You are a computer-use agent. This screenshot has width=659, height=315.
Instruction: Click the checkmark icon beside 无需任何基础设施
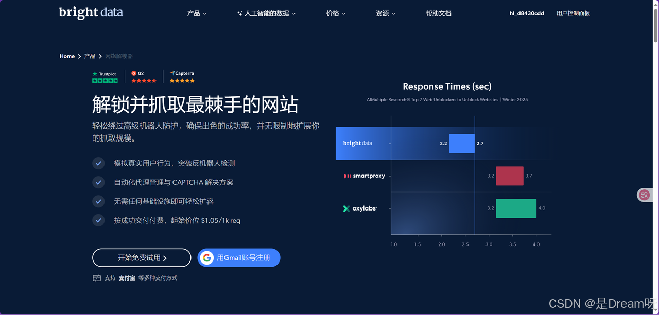98,201
